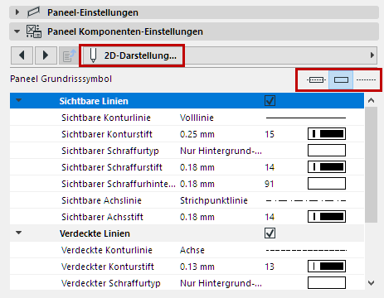Select the Sichtbare Linien header row

(187, 101)
